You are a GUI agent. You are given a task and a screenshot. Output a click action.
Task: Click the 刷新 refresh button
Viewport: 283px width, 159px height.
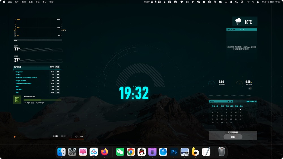click(233, 137)
